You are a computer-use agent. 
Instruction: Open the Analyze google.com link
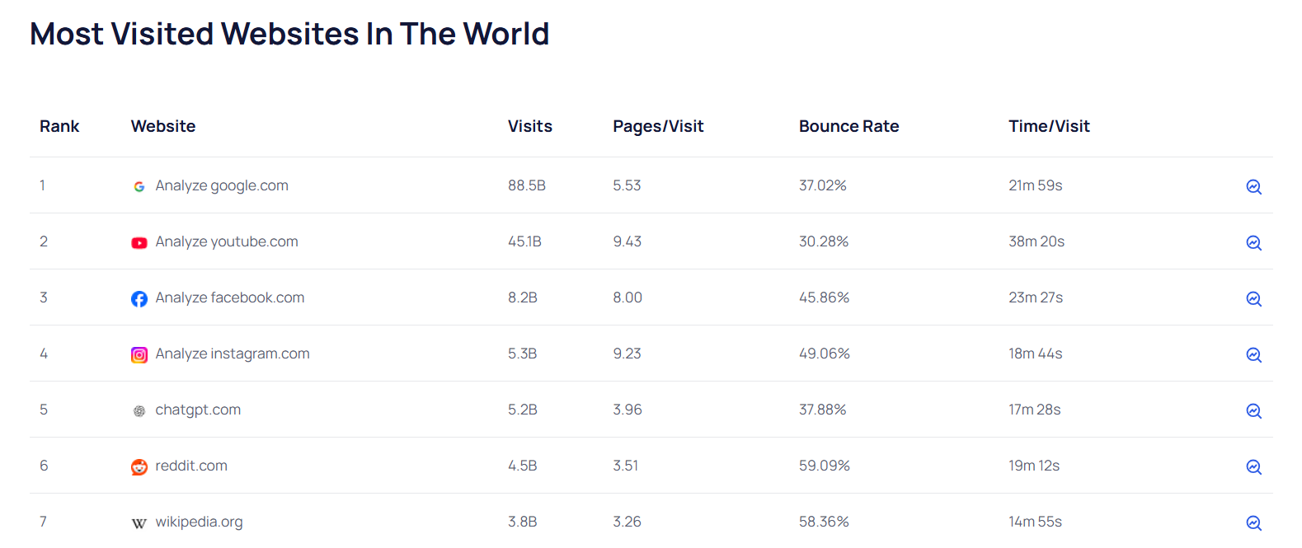tap(222, 185)
